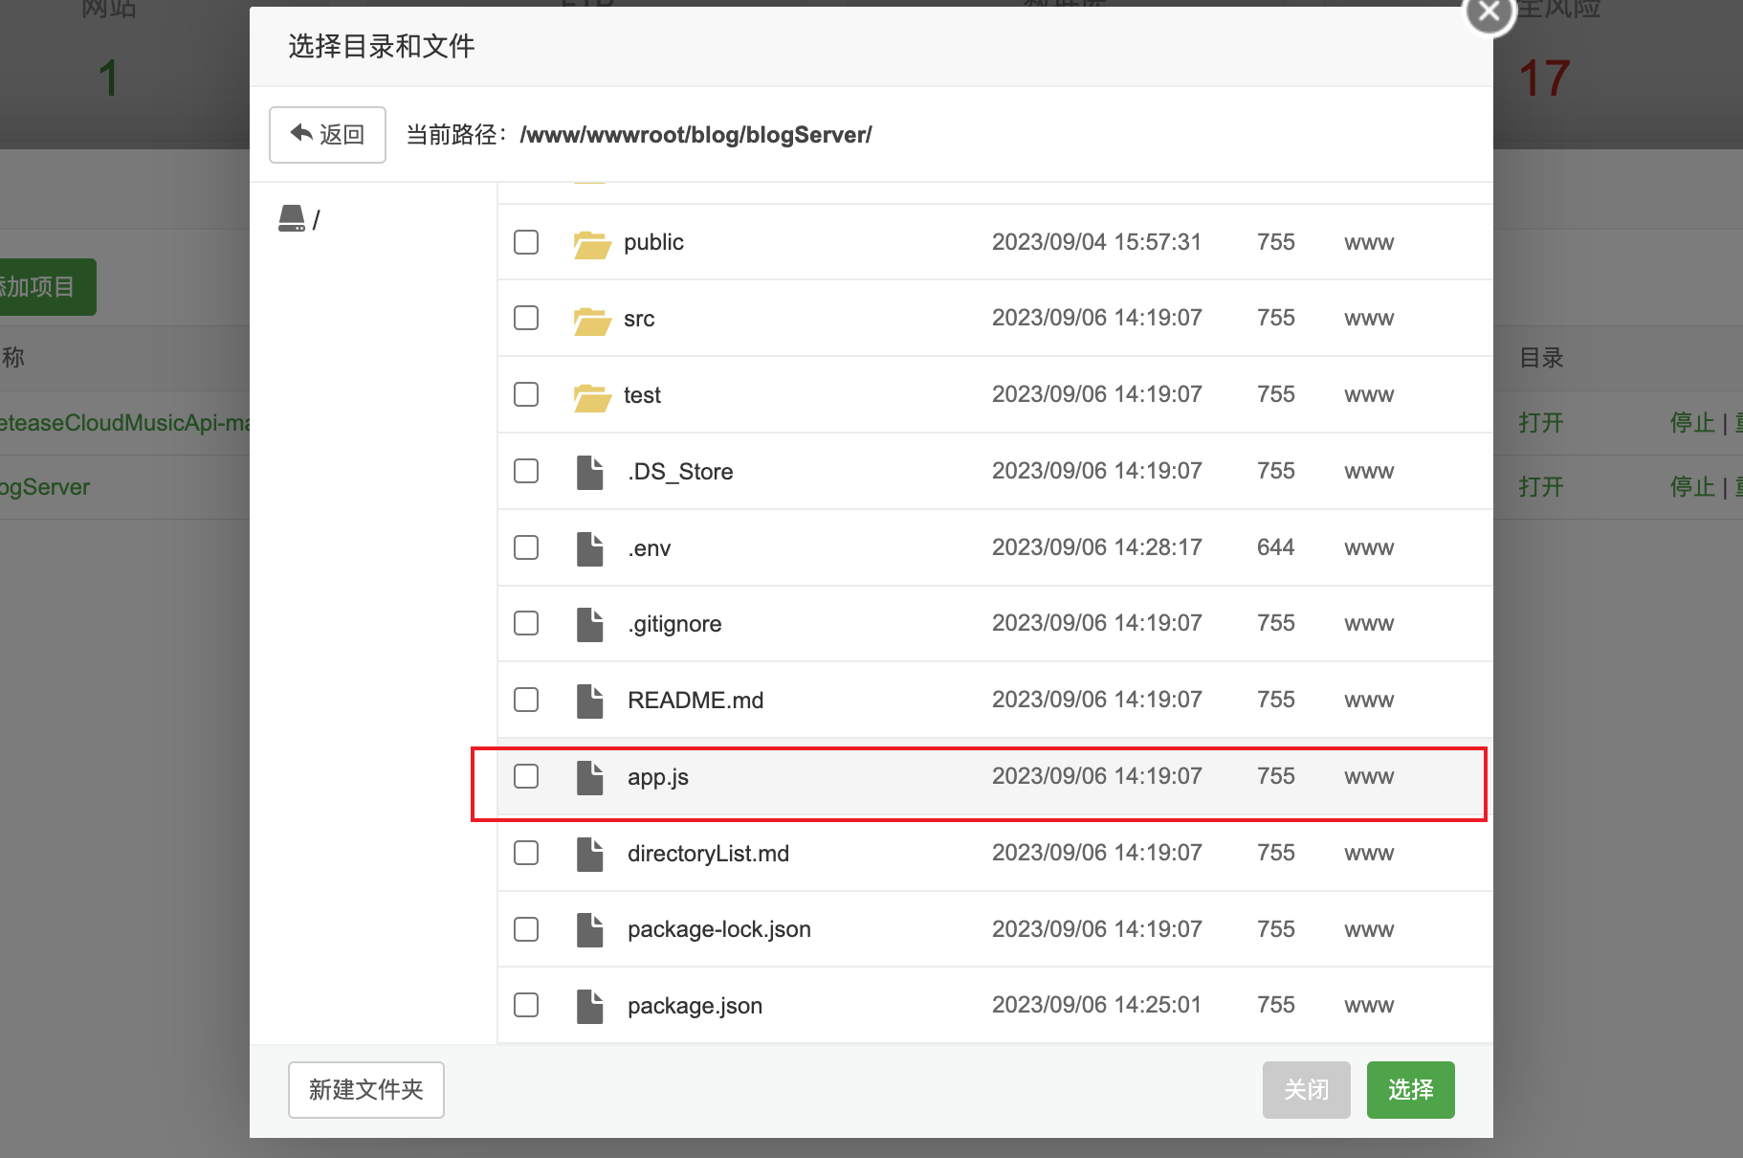Open the public folder icon

pyautogui.click(x=592, y=244)
